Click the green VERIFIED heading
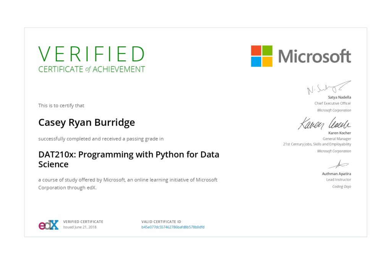Image resolution: width=391 pixels, height=277 pixels. pyautogui.click(x=91, y=54)
